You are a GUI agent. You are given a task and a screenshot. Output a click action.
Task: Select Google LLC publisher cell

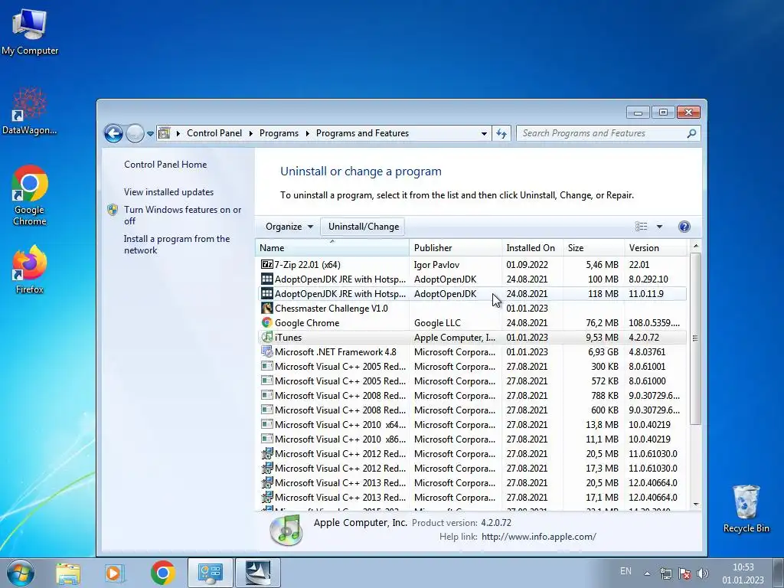[437, 322]
